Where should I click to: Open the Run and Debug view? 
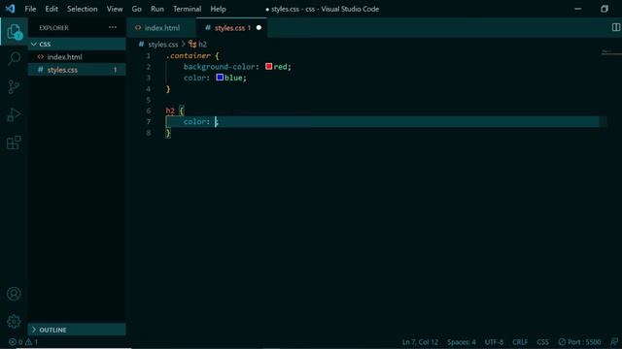point(14,114)
